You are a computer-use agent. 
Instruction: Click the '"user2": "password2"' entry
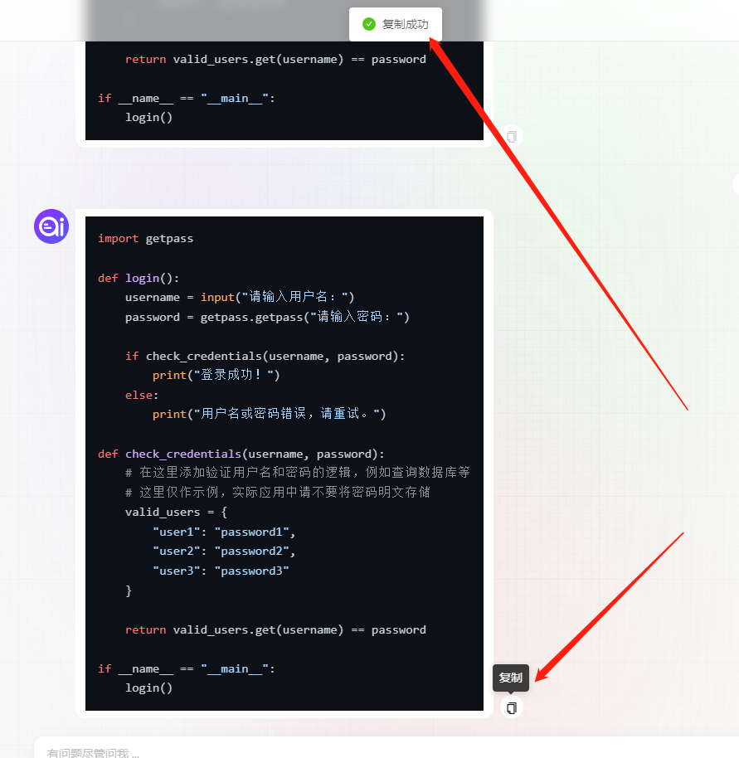(x=224, y=551)
